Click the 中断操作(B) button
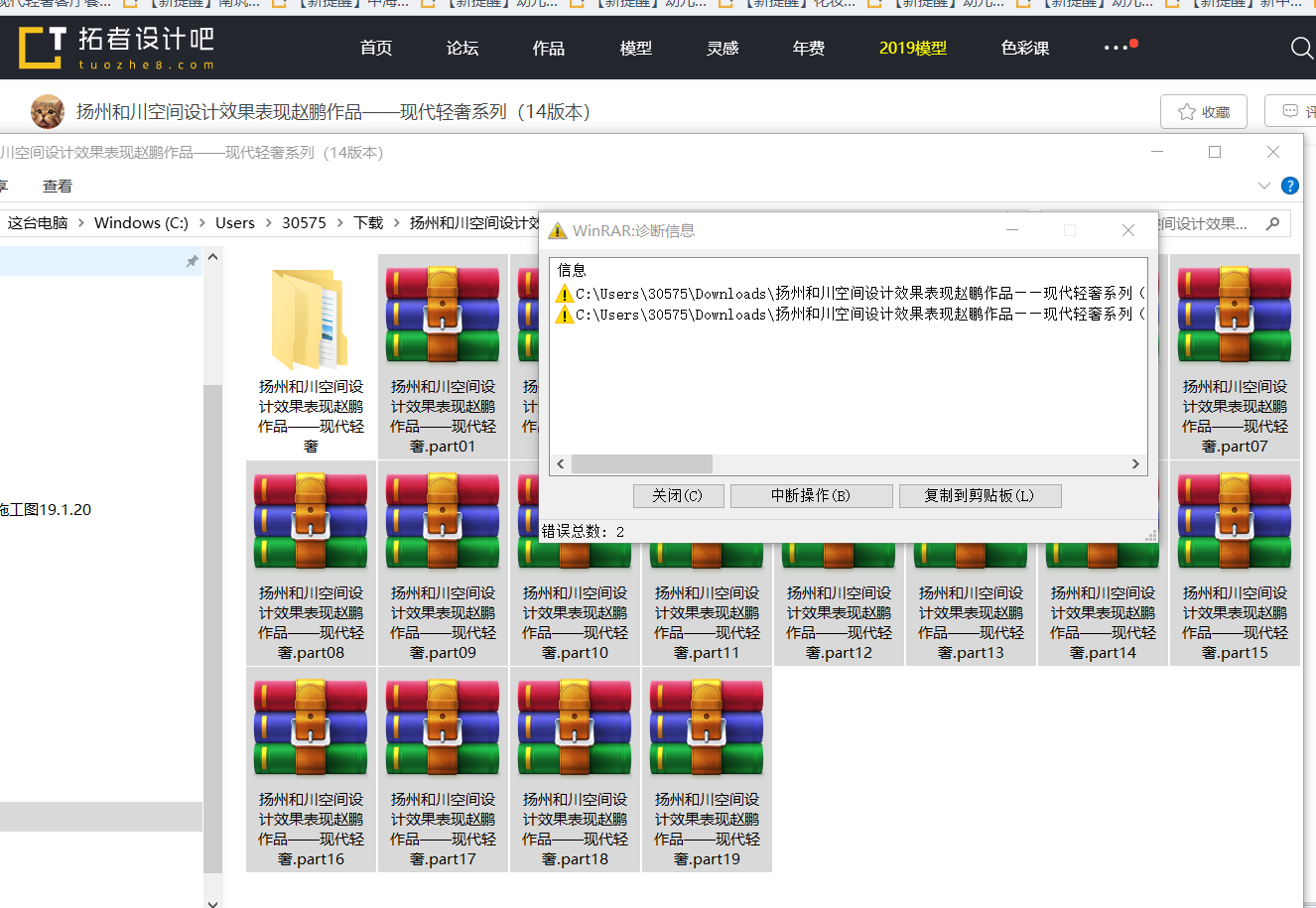Viewport: 1316px width, 908px height. click(x=811, y=495)
